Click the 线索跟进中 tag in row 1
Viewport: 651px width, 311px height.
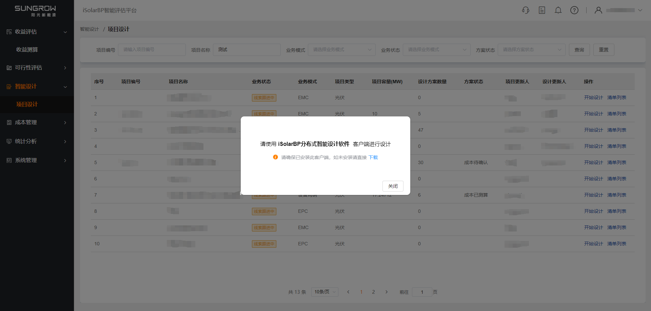(264, 98)
